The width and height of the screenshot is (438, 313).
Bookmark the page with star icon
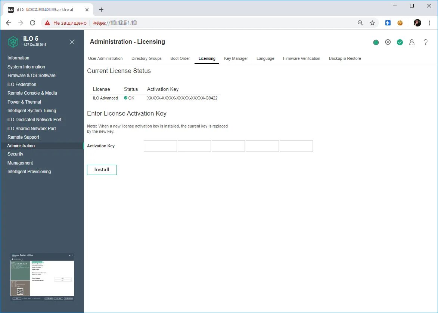pos(372,23)
